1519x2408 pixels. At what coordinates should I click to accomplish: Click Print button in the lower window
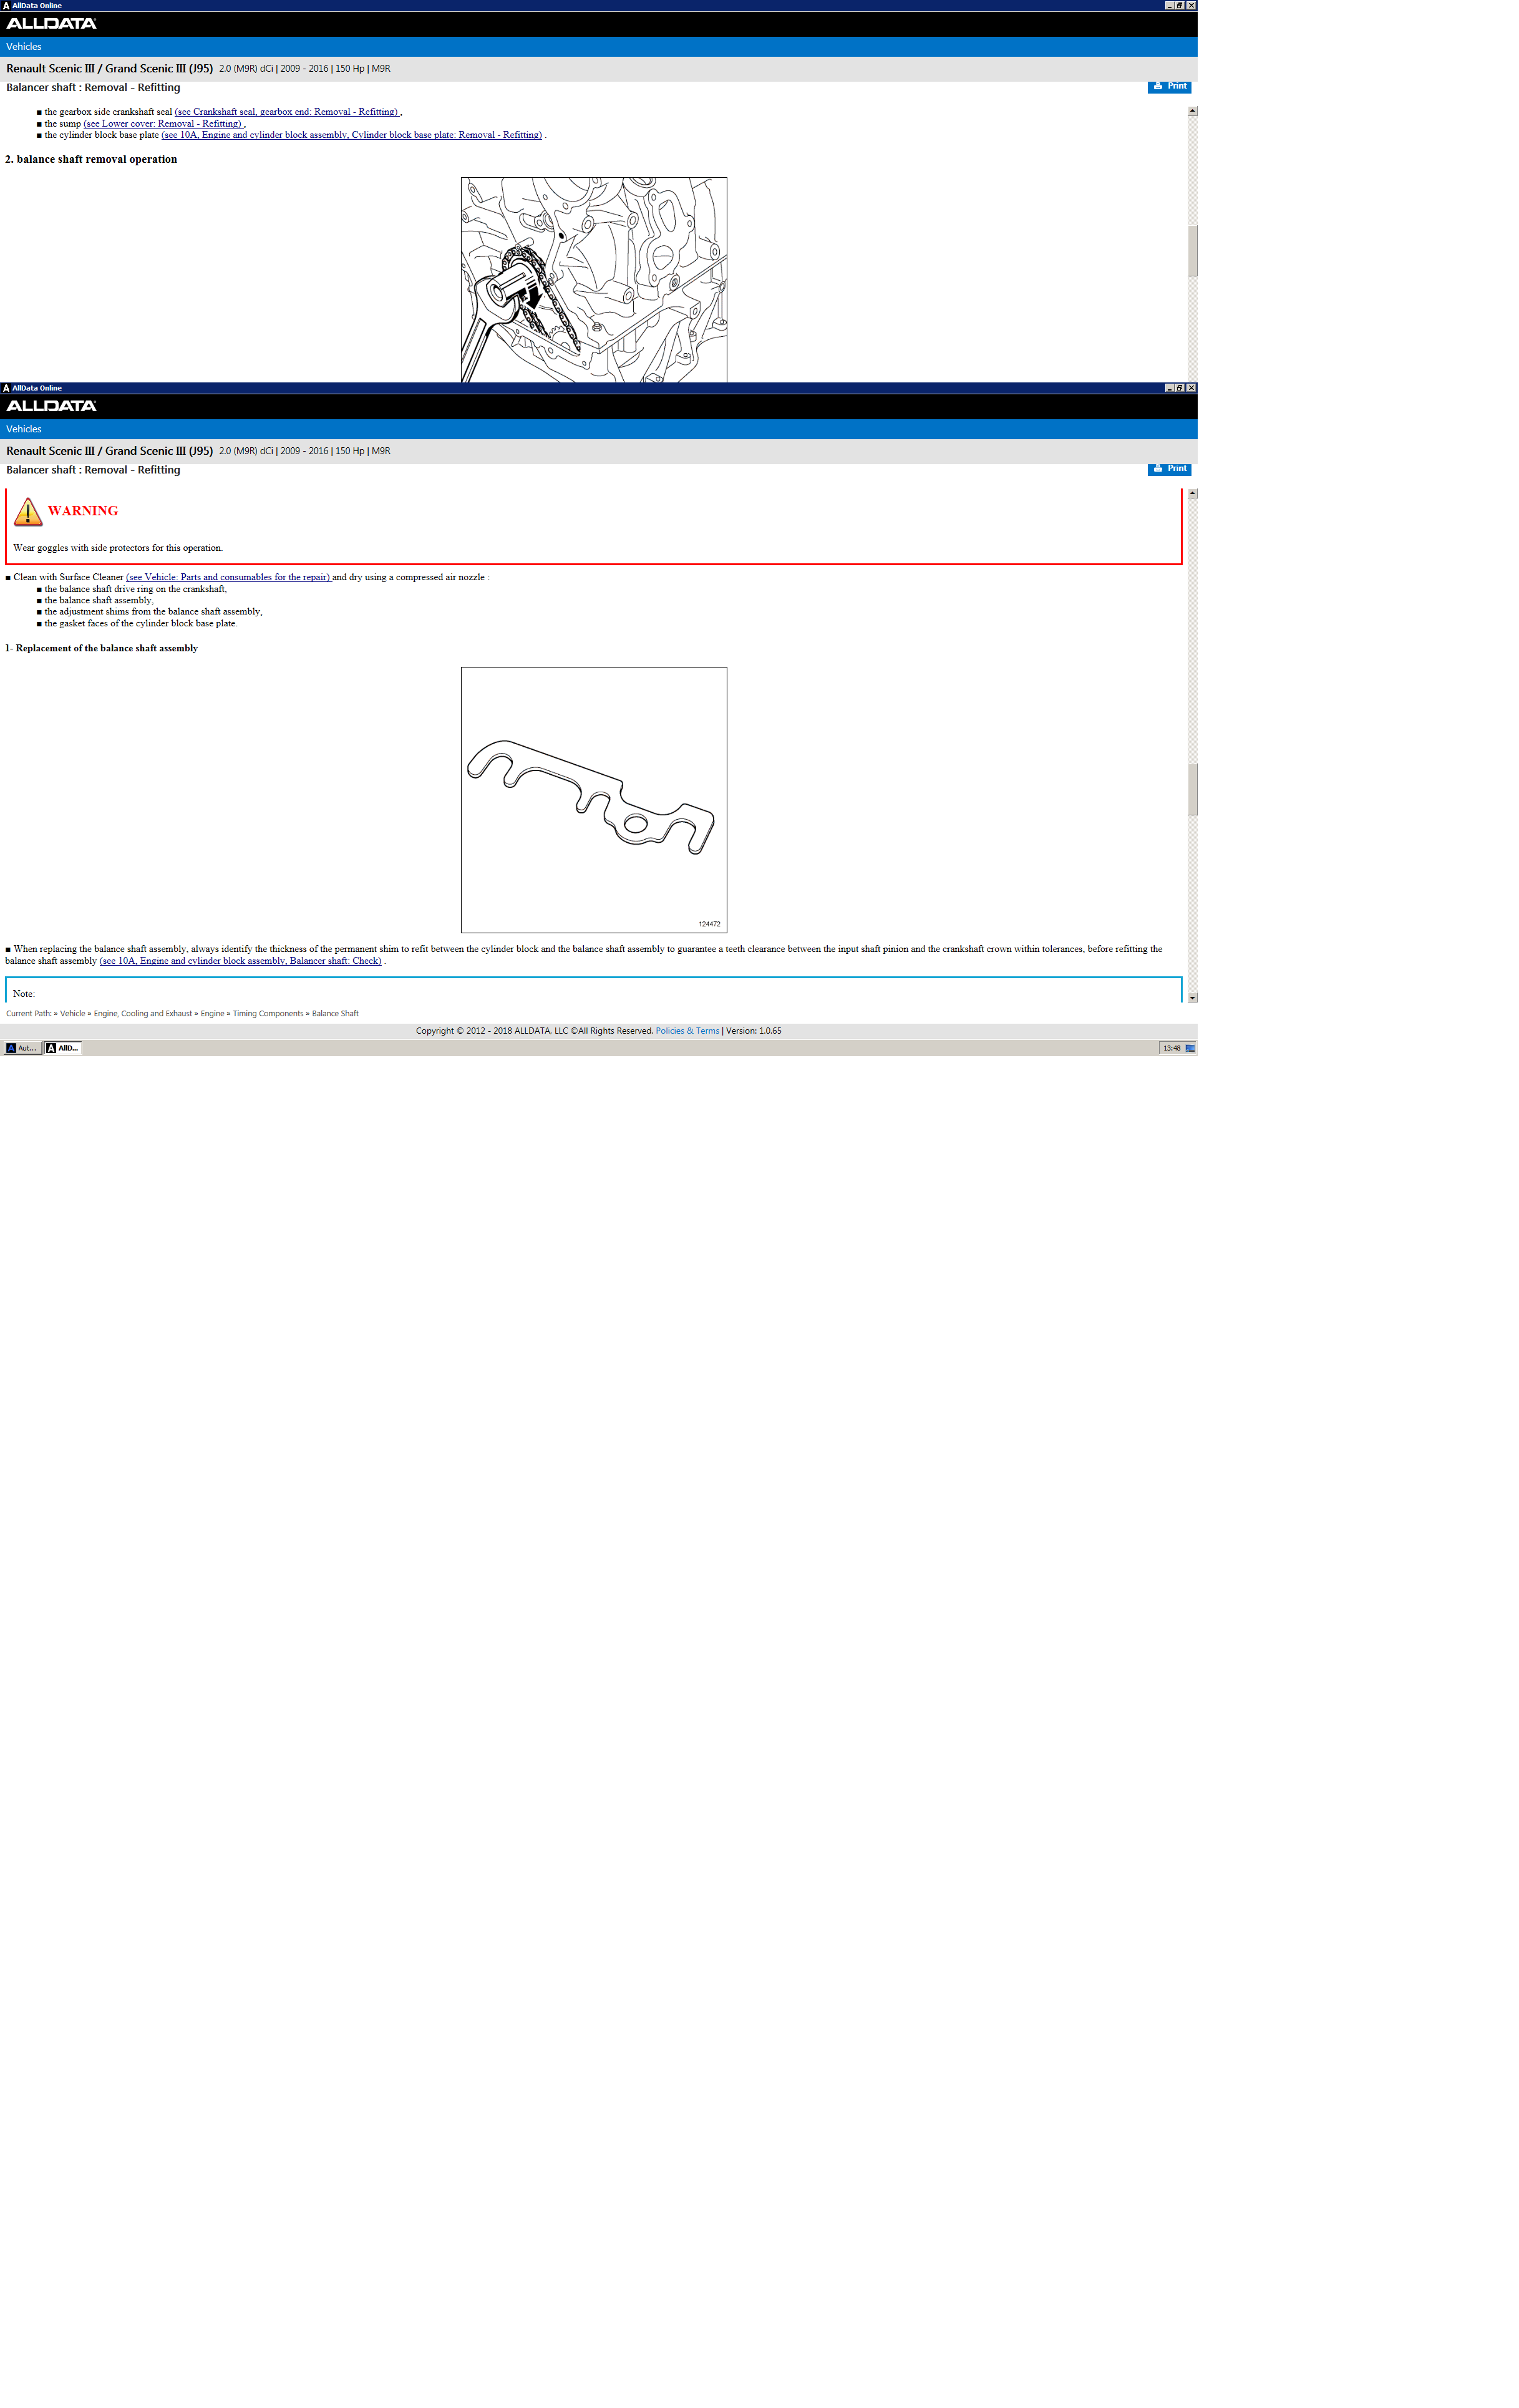1169,468
